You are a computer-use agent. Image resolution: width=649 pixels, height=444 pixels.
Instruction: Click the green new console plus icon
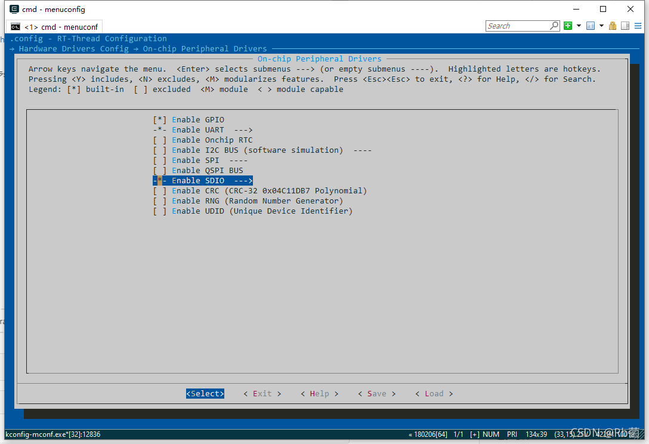pos(568,26)
